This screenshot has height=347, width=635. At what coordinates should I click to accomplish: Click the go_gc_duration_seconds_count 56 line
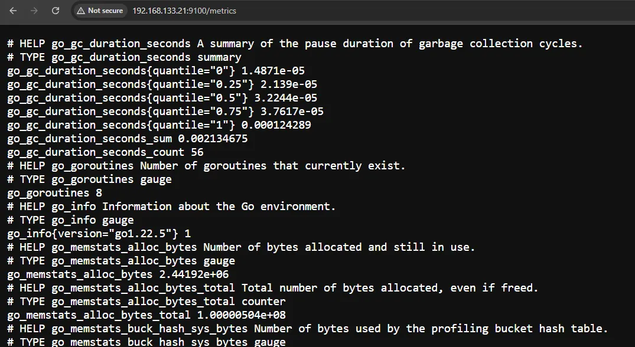pos(105,152)
